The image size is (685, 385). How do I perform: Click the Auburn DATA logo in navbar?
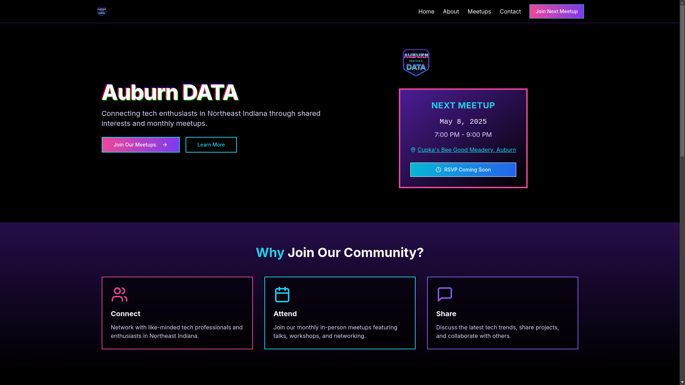(102, 11)
